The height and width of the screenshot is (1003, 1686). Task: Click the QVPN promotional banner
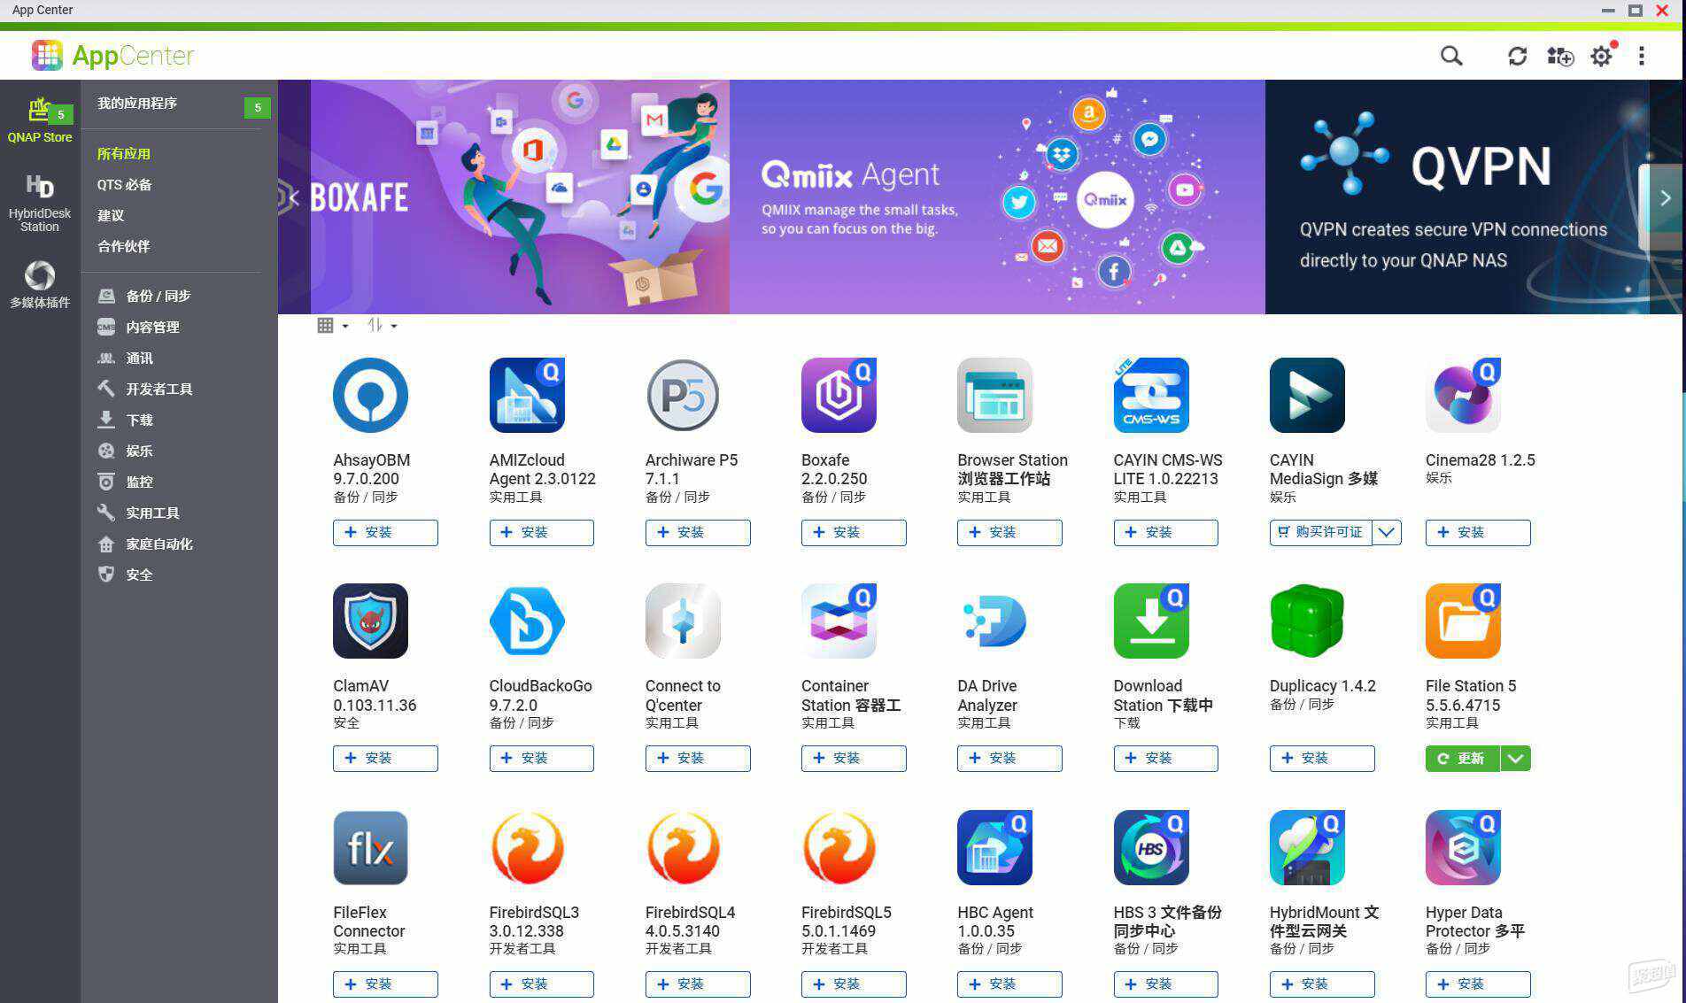point(1457,197)
